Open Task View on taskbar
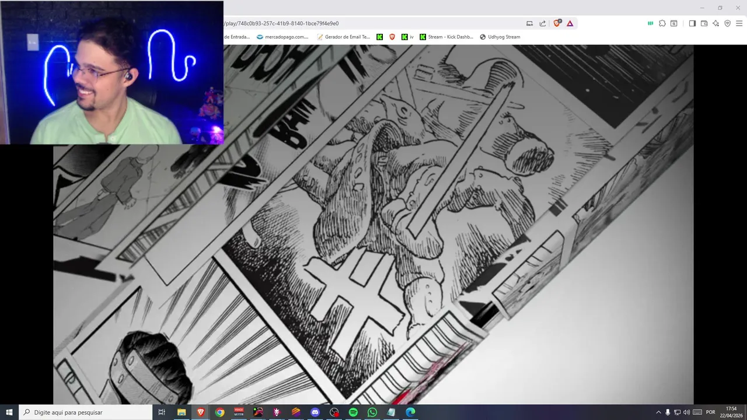This screenshot has width=747, height=420. (x=162, y=412)
